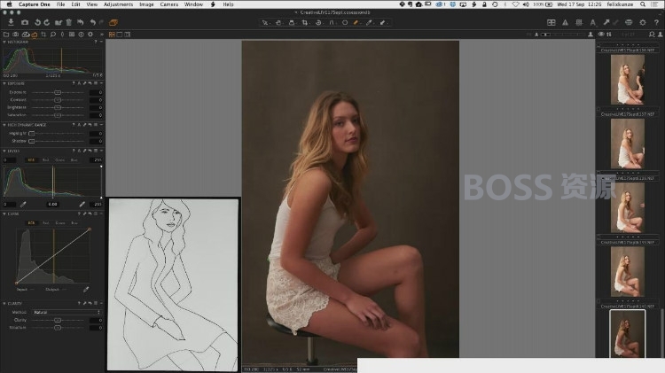Collapse the High Dynamic Range panel
Viewport: 665px width, 373px height.
tap(4, 125)
